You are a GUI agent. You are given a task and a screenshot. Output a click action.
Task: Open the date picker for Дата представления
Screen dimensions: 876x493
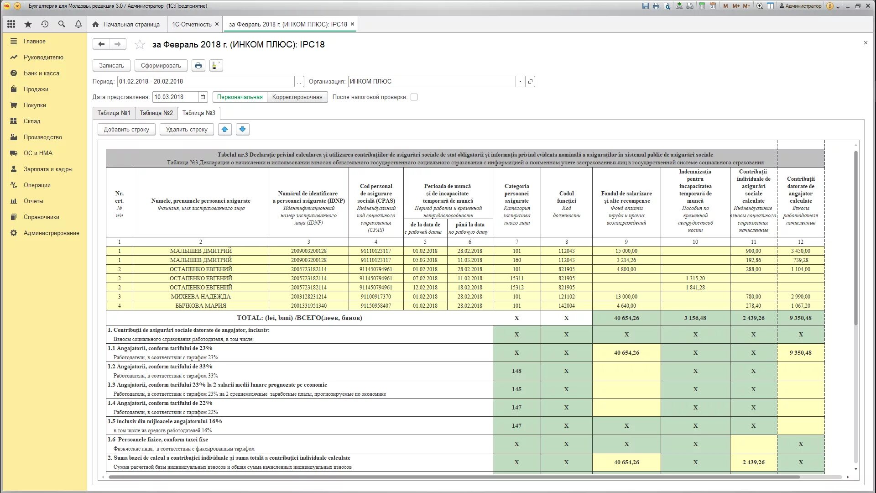(x=203, y=97)
